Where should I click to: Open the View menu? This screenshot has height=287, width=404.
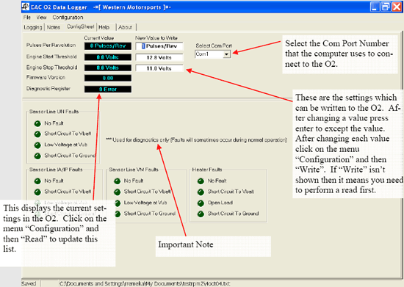coord(41,18)
